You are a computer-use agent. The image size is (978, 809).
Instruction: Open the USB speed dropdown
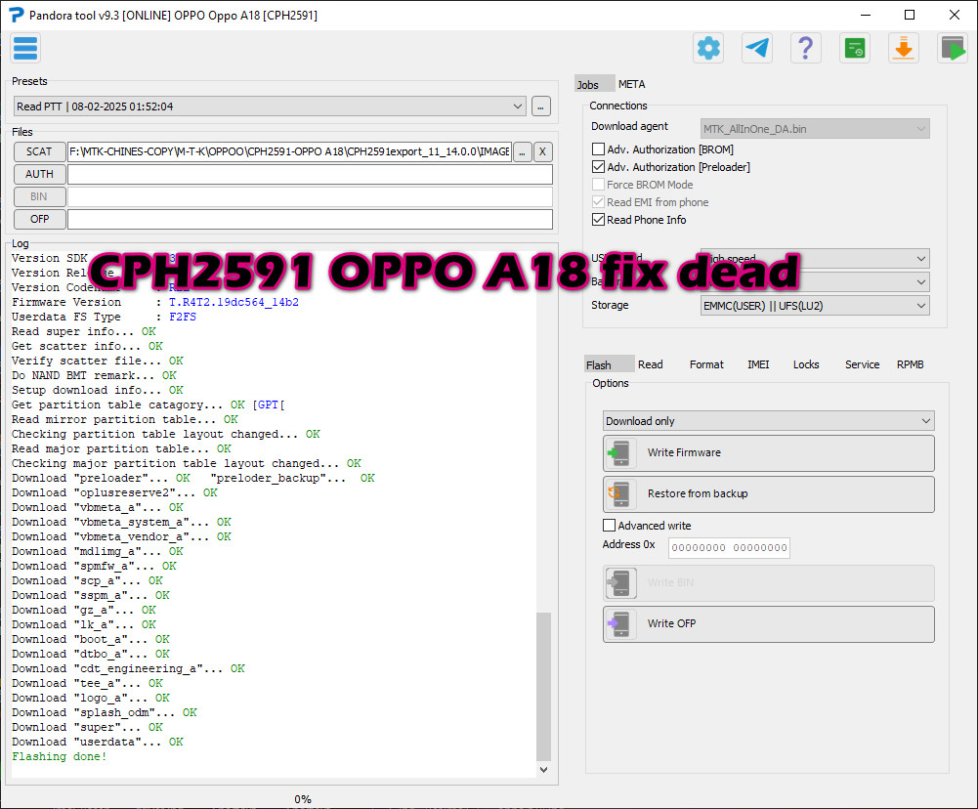tap(815, 258)
